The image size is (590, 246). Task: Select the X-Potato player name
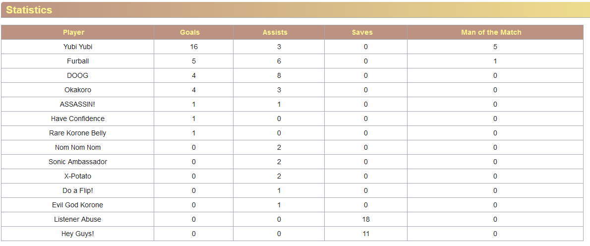click(78, 176)
